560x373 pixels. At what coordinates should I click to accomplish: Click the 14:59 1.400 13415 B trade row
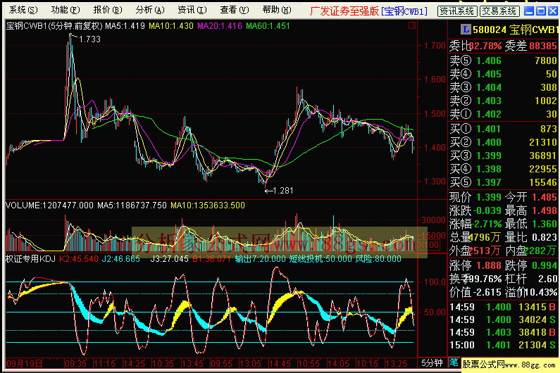(502, 308)
